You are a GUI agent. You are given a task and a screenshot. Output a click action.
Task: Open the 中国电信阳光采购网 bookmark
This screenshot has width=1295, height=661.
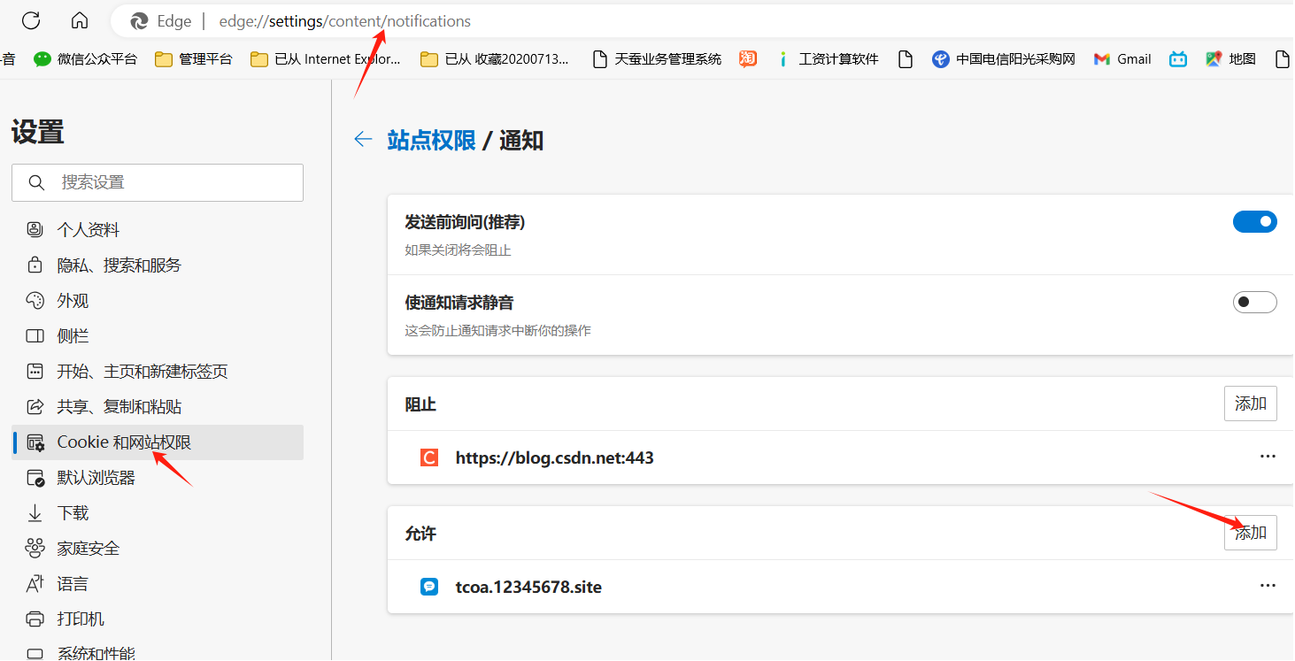pos(1004,59)
